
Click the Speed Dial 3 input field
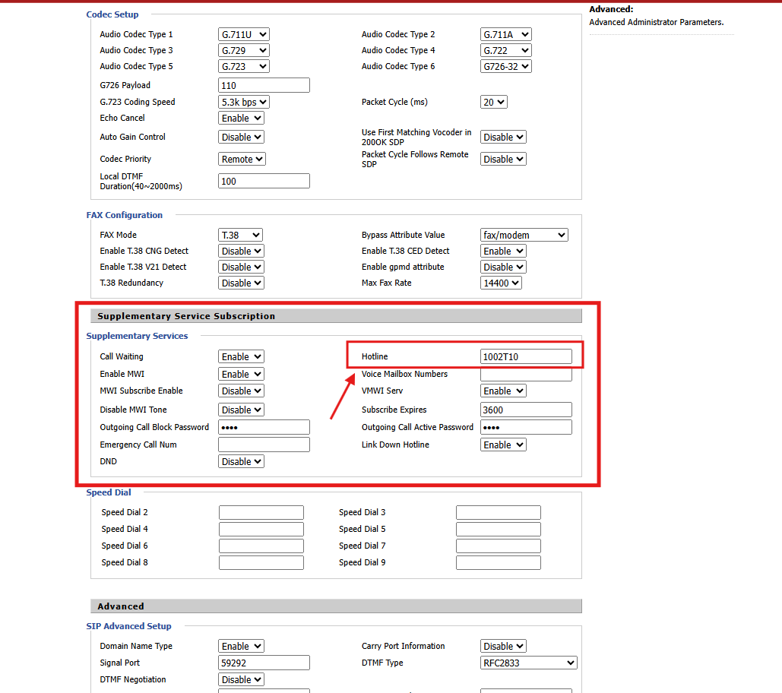tap(499, 512)
